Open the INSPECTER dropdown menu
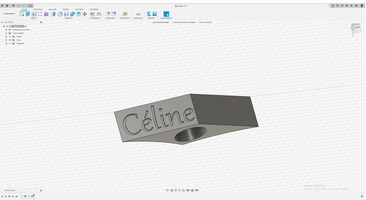The image size is (366, 200). tap(138, 18)
